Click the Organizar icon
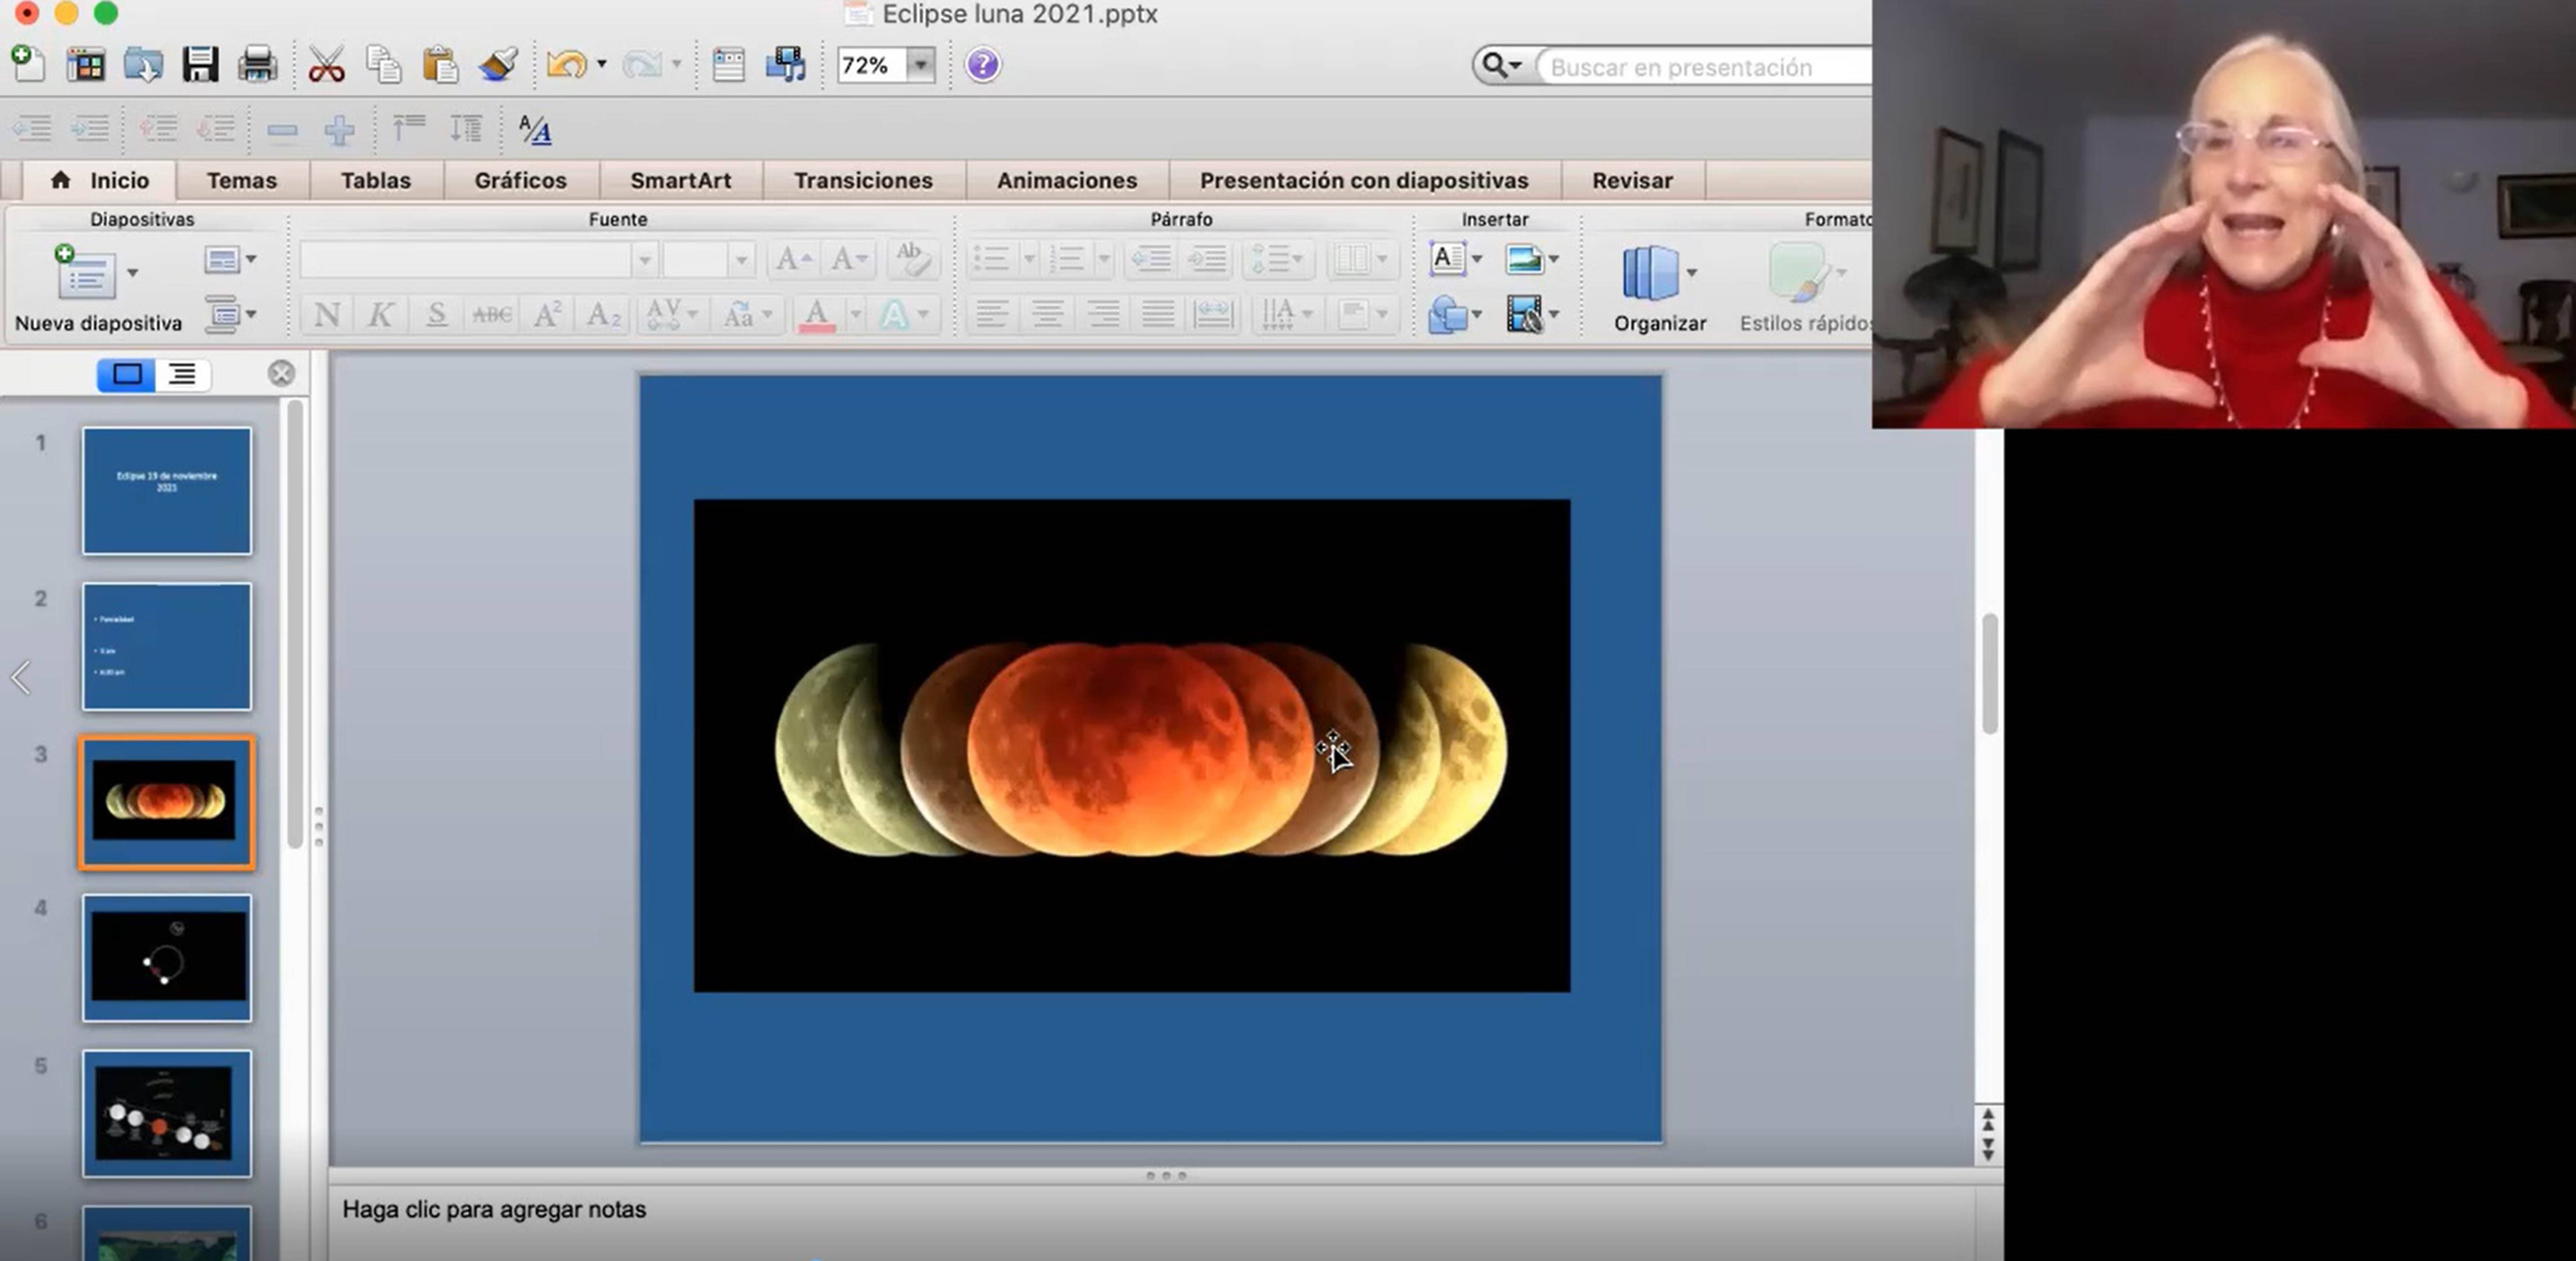This screenshot has width=2576, height=1261. pos(1650,273)
